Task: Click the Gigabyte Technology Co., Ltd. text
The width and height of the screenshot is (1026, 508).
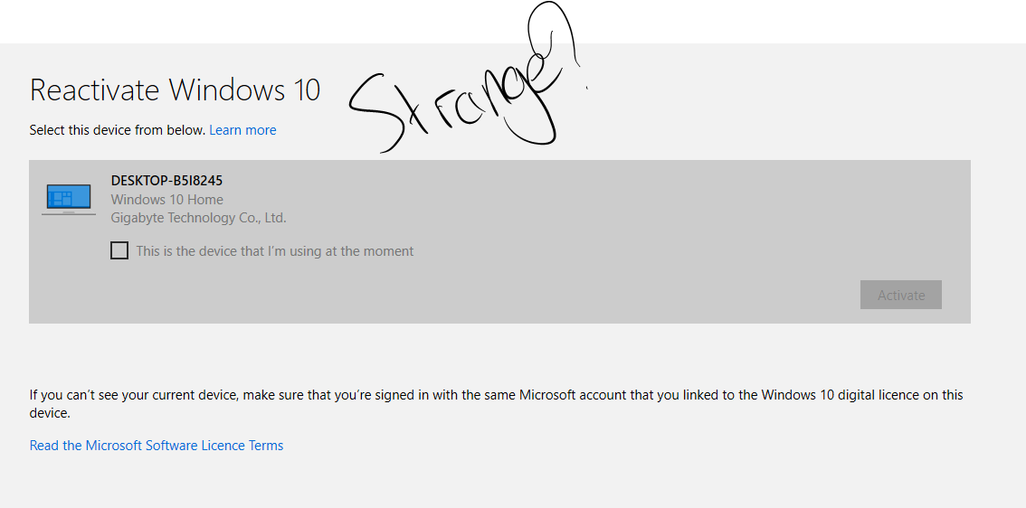Action: click(x=198, y=218)
